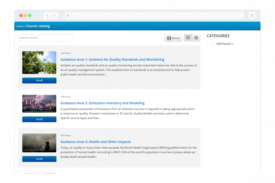Click the smoggy silhouette course thumbnail

39,143
